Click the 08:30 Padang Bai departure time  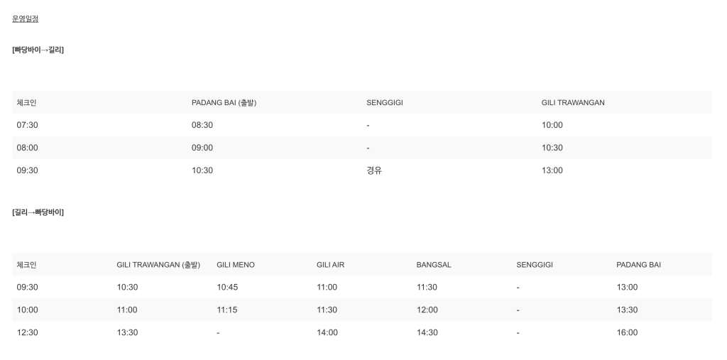(x=202, y=125)
